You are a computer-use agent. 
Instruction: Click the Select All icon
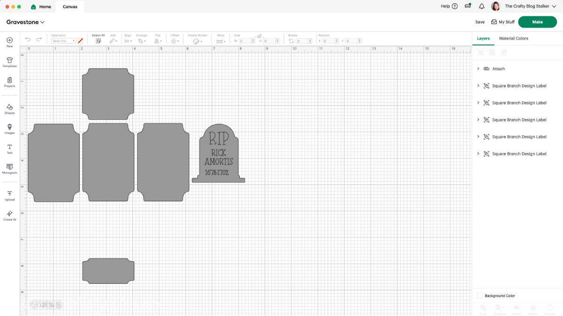point(98,41)
